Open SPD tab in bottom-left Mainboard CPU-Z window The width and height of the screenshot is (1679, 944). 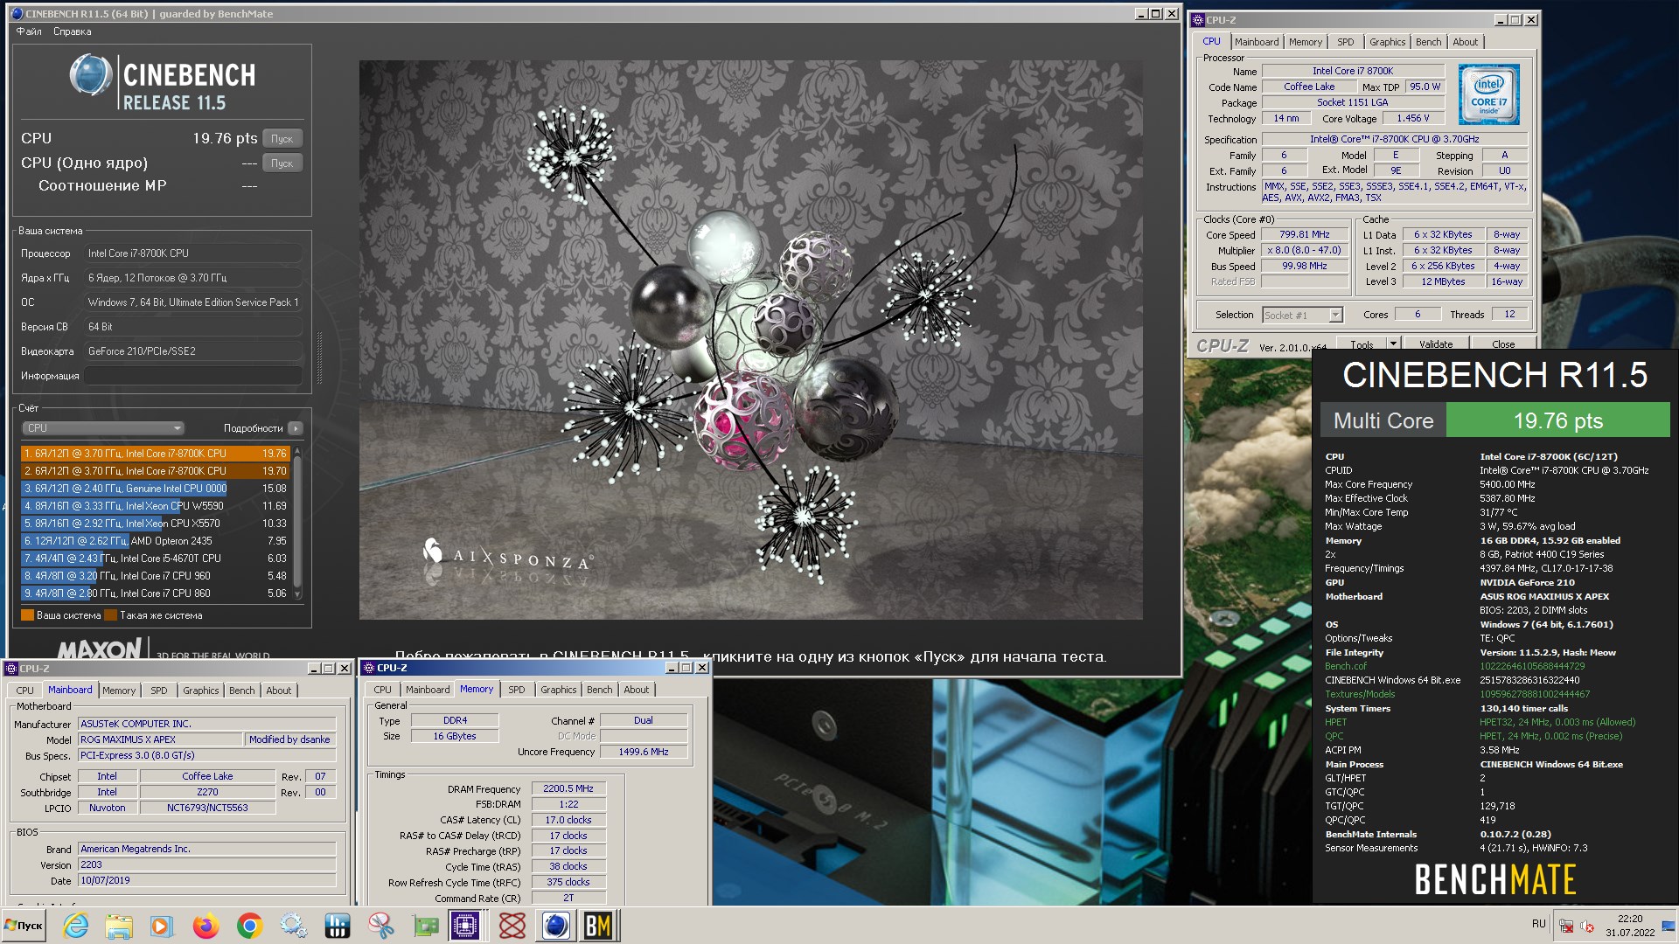point(159,691)
